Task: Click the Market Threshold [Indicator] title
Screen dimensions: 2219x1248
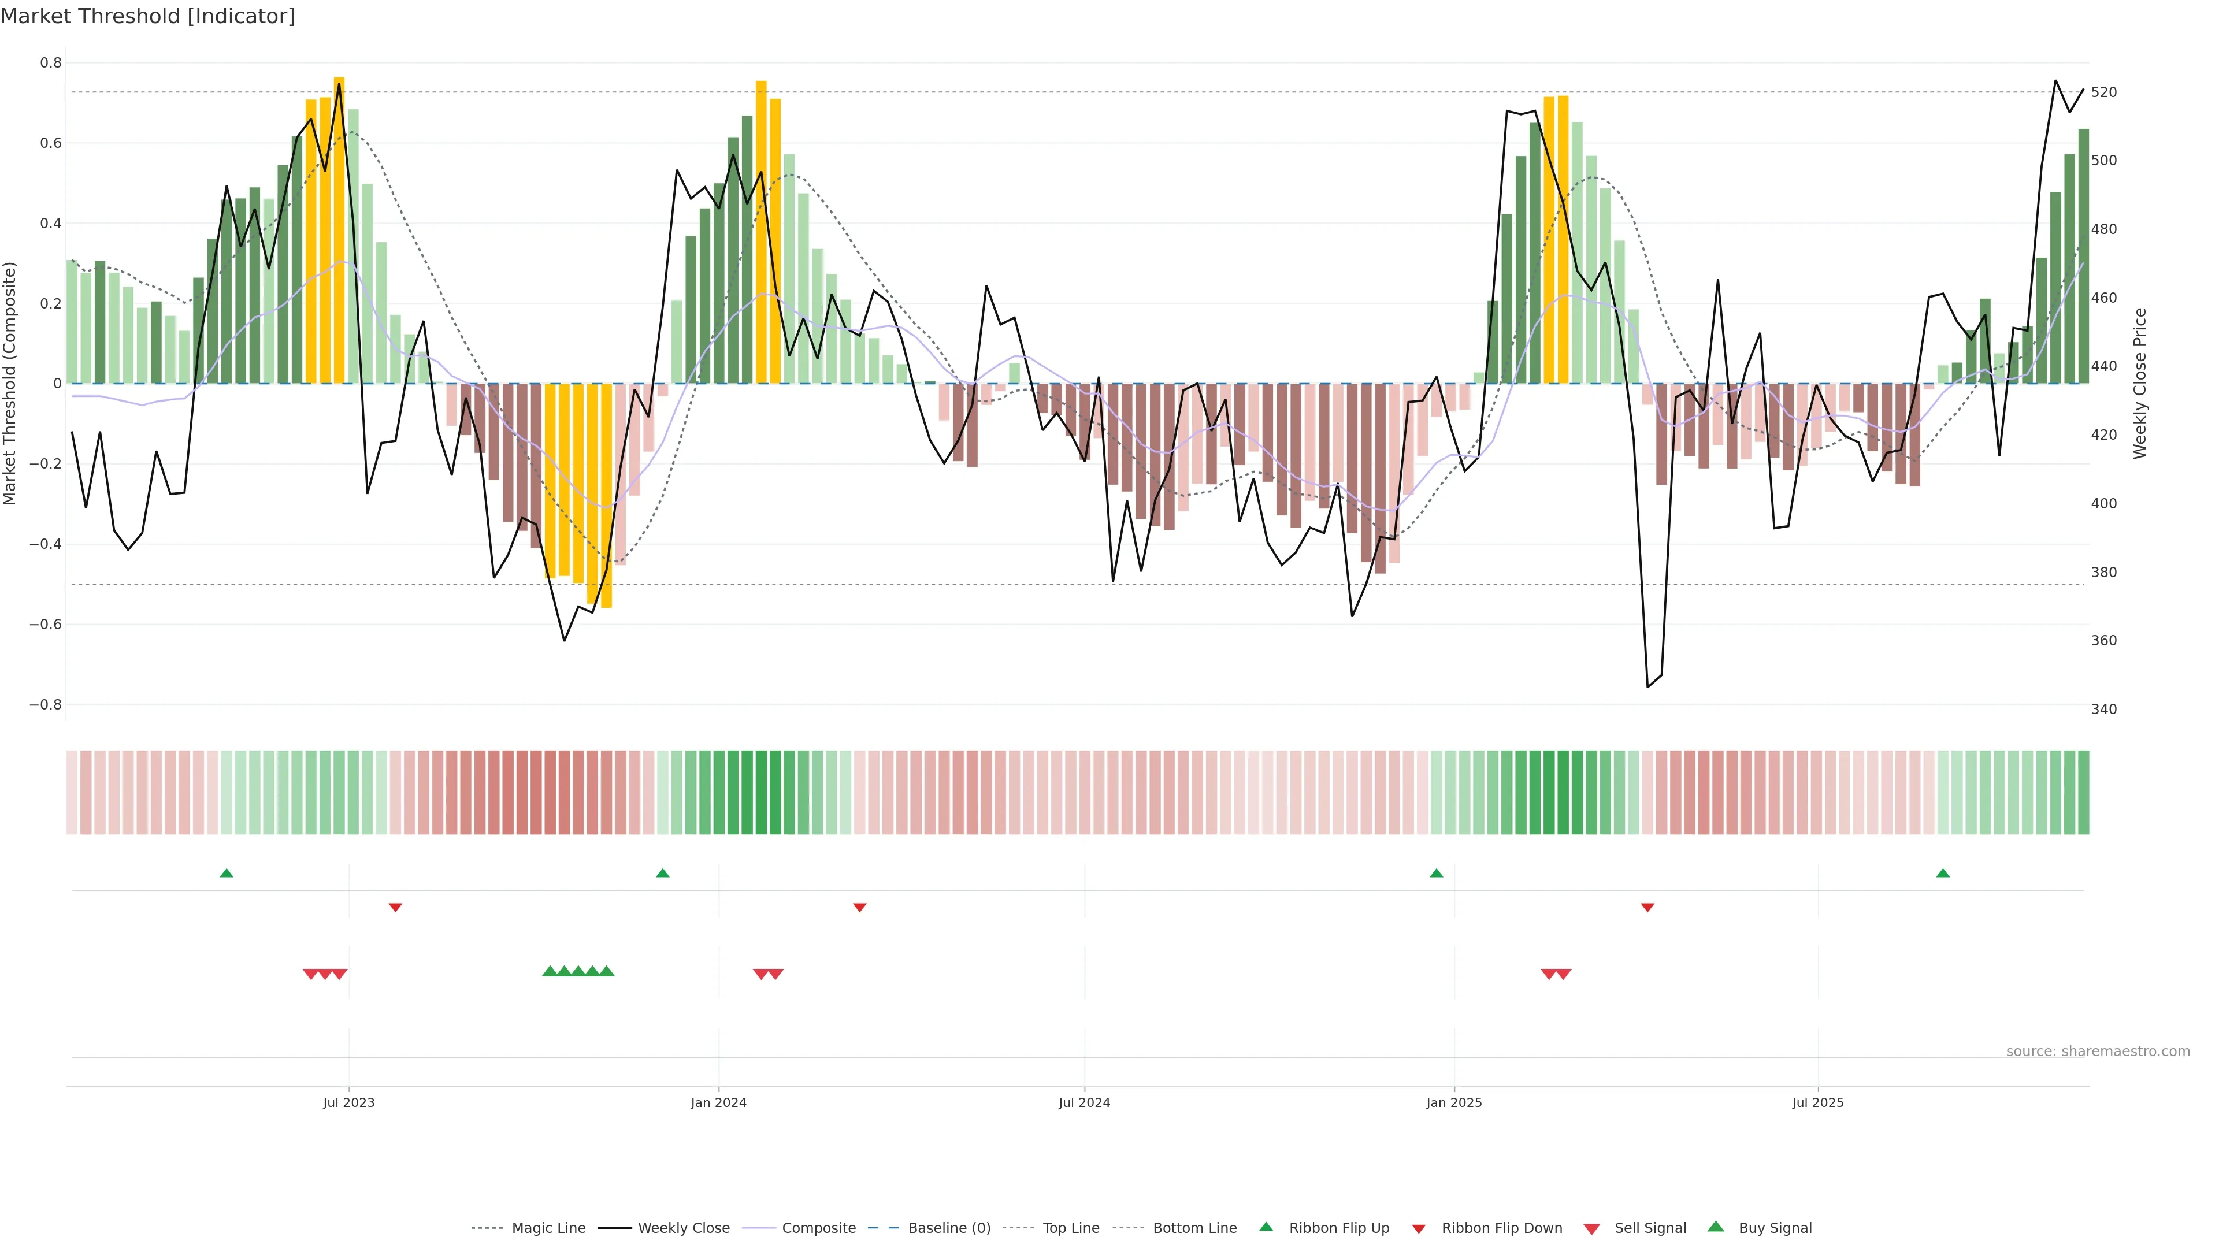Action: tap(147, 16)
